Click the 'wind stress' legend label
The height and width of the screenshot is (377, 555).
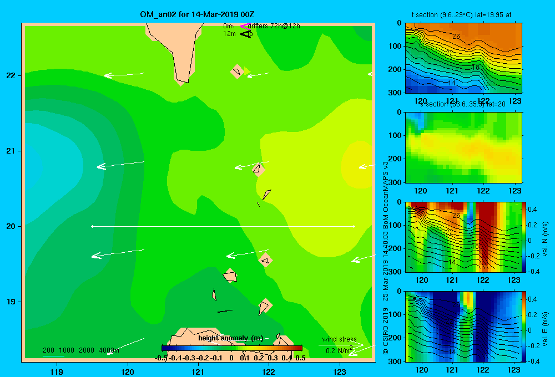coord(340,339)
